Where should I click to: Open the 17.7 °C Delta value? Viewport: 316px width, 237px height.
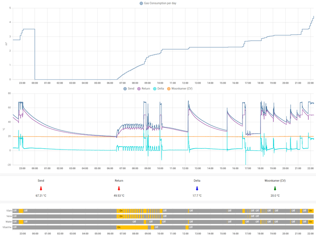tap(197, 196)
